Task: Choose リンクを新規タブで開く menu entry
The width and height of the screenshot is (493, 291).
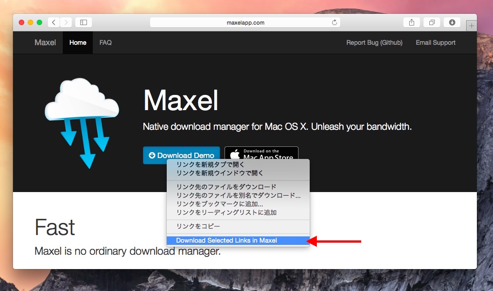Action: coord(238,164)
